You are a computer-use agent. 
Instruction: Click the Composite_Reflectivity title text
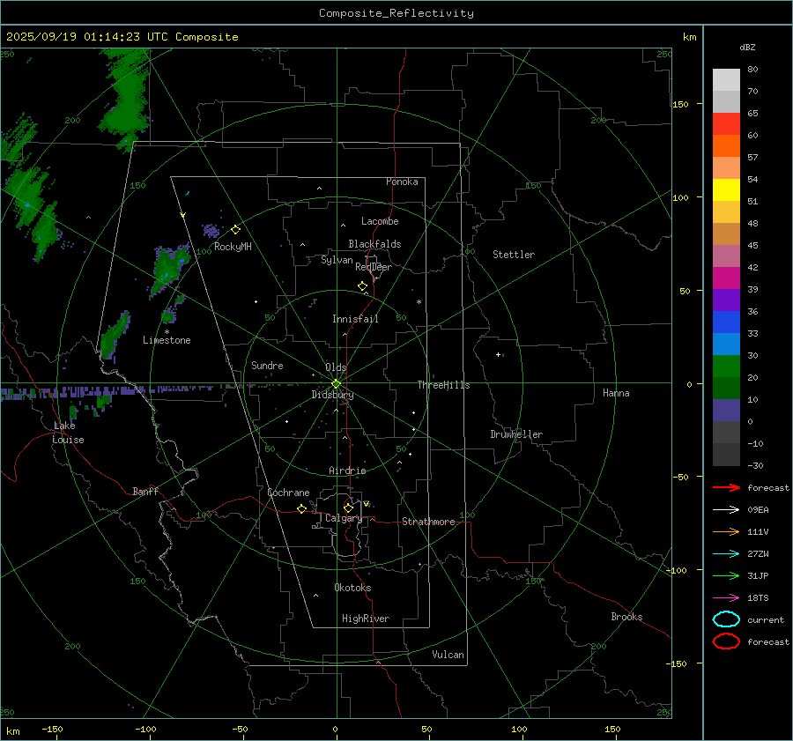(396, 13)
